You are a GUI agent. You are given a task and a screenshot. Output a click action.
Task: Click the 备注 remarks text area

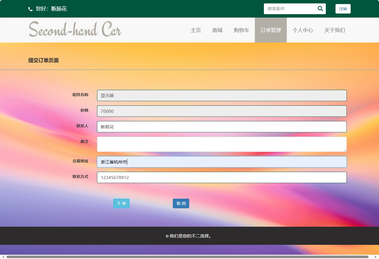[x=222, y=144]
